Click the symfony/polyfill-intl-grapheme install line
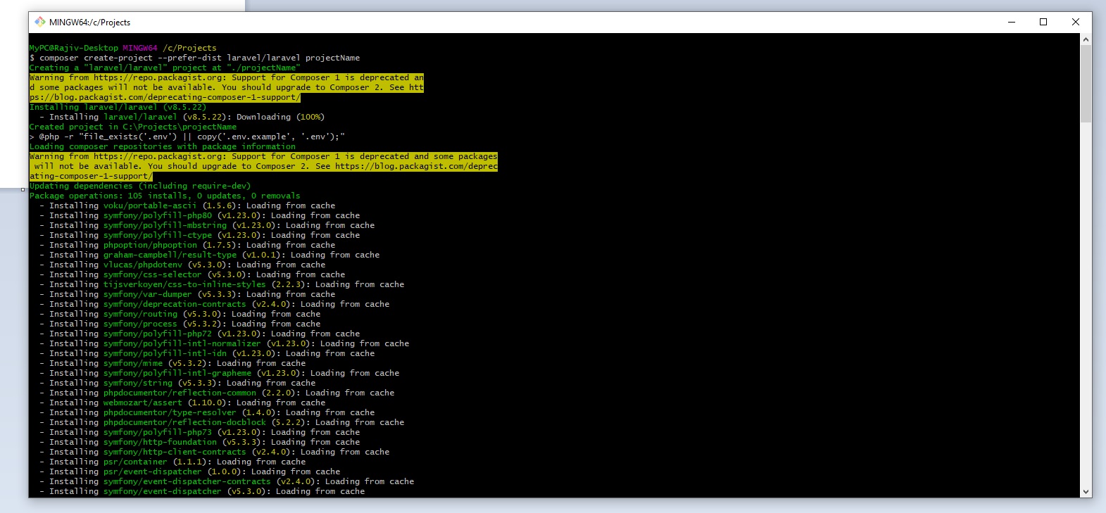The image size is (1106, 513). (x=220, y=373)
